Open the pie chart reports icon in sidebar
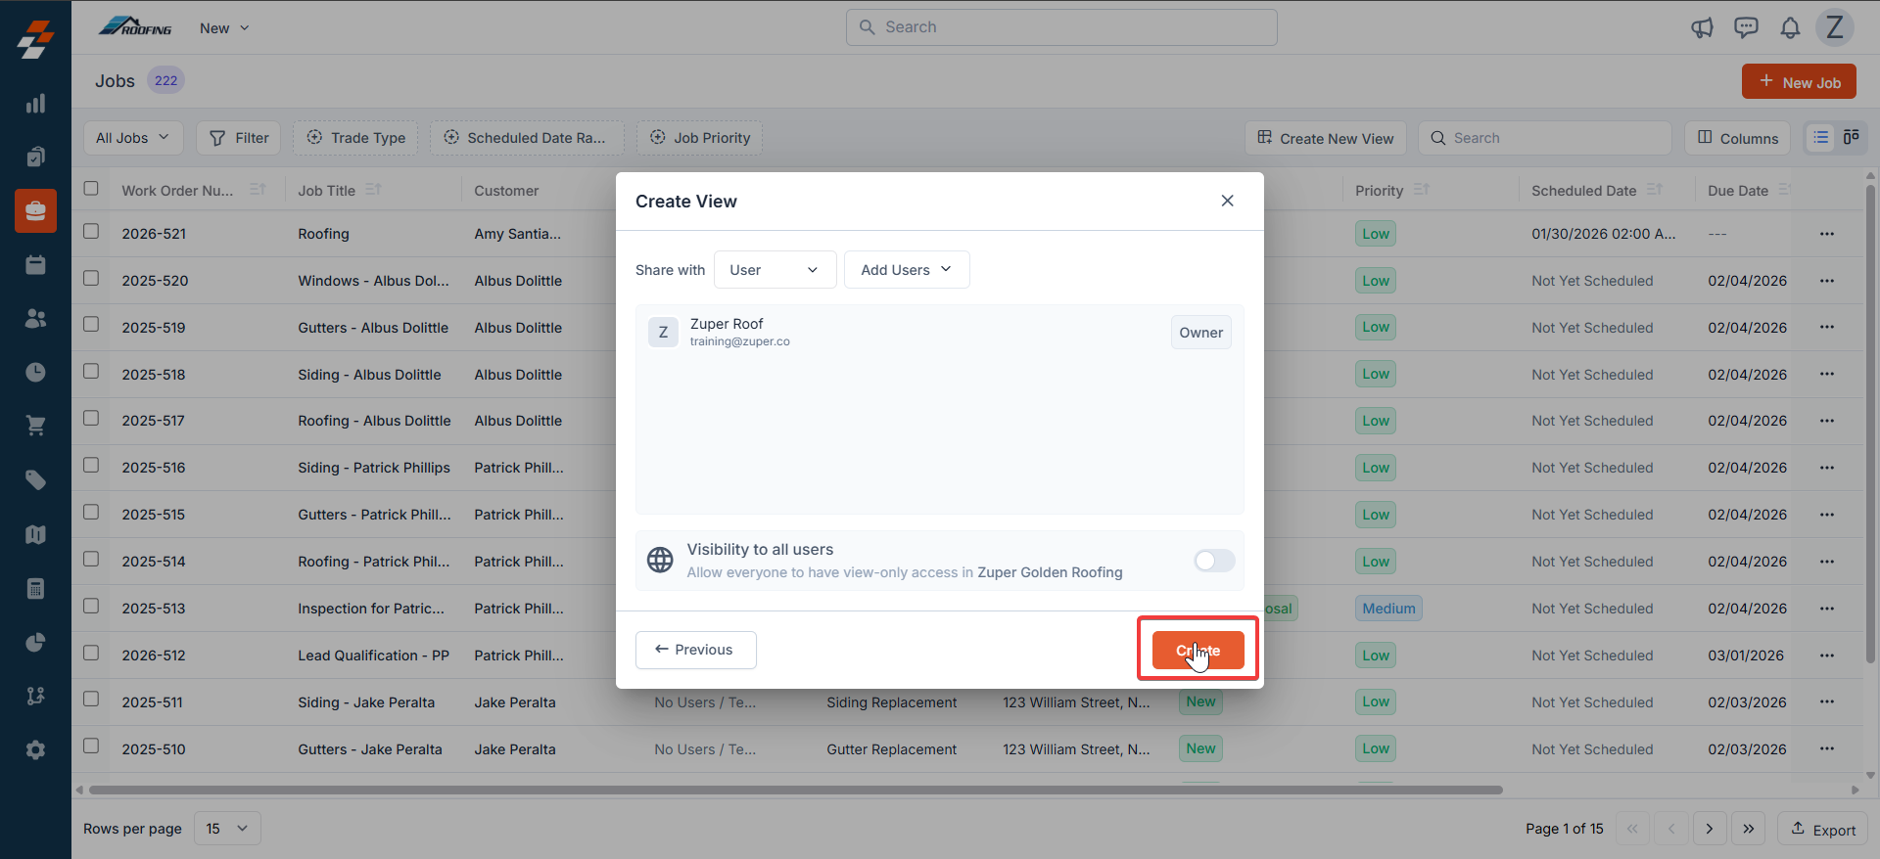Screen dimensions: 1880x859 35,642
